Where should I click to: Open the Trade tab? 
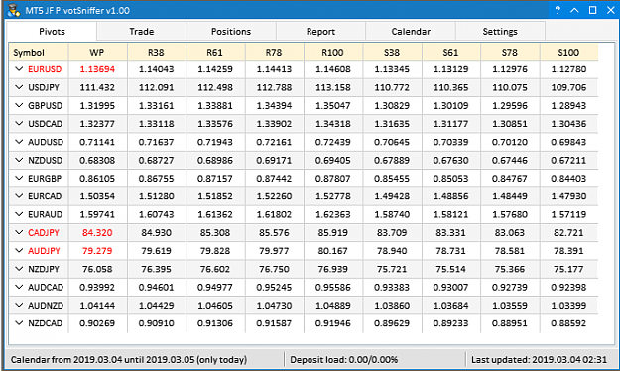click(142, 31)
